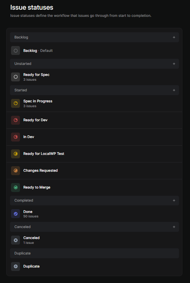Click the In Dev status icon
190x283 pixels.
click(15, 137)
